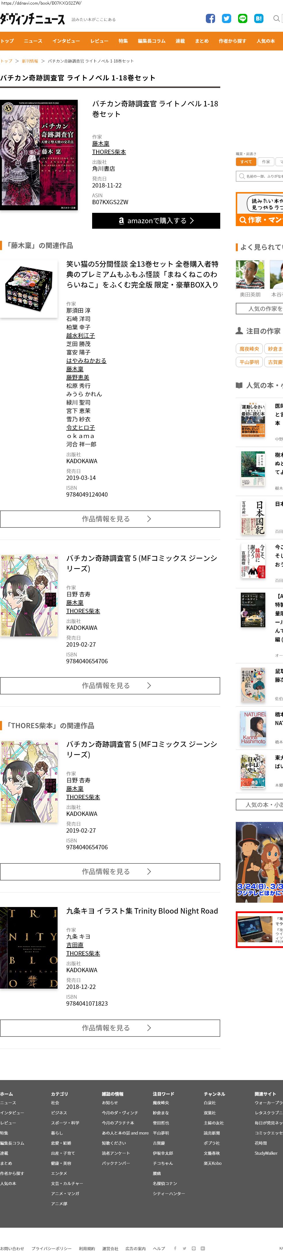
Task: Open author link THORES柴本 under main book
Action: coord(109,152)
